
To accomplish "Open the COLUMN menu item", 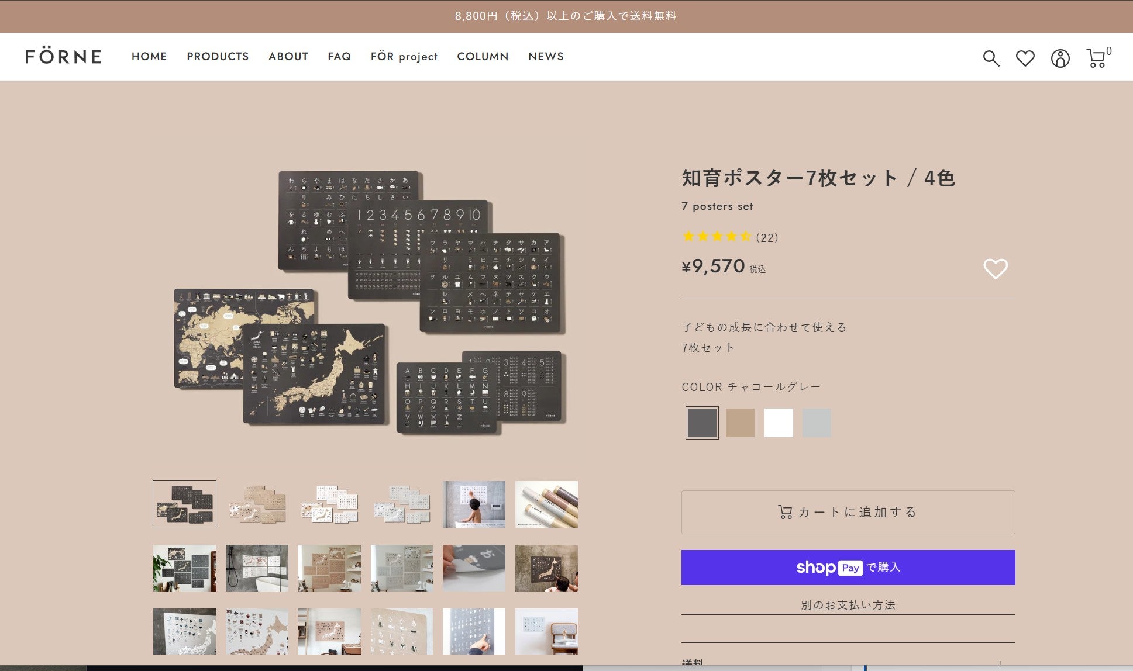I will pos(483,57).
